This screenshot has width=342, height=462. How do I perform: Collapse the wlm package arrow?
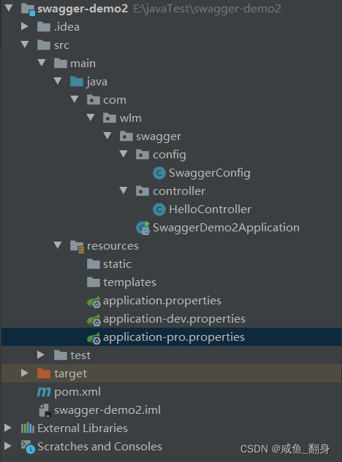pos(91,118)
